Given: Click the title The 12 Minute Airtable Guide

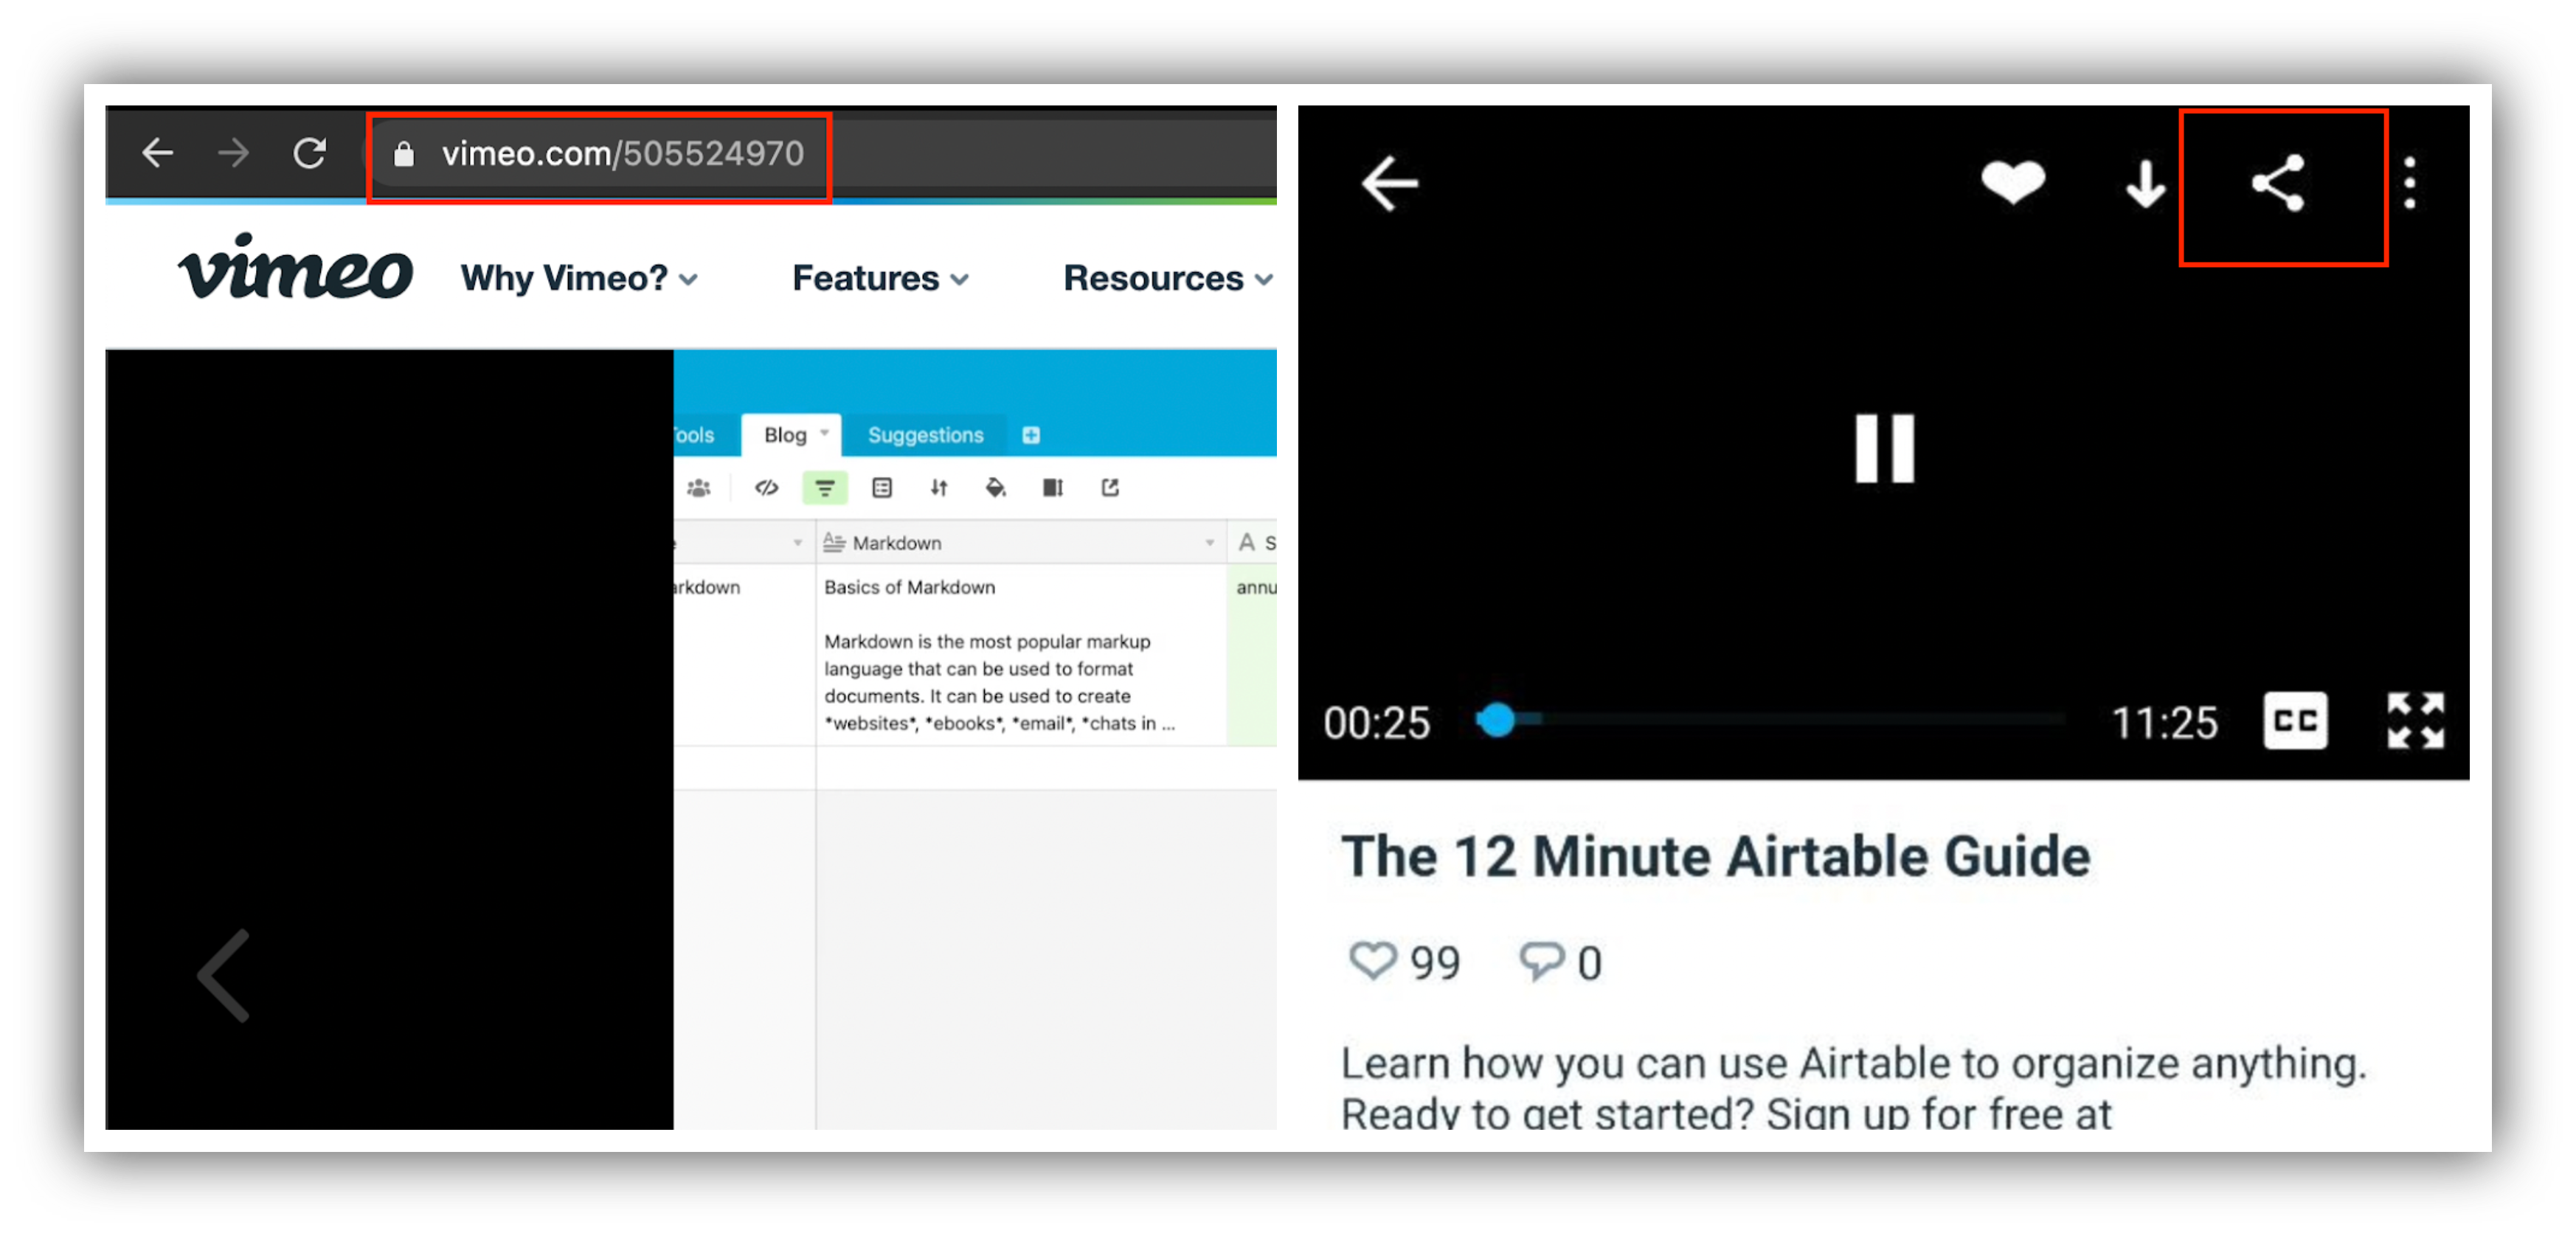Looking at the screenshot, I should [x=1715, y=857].
